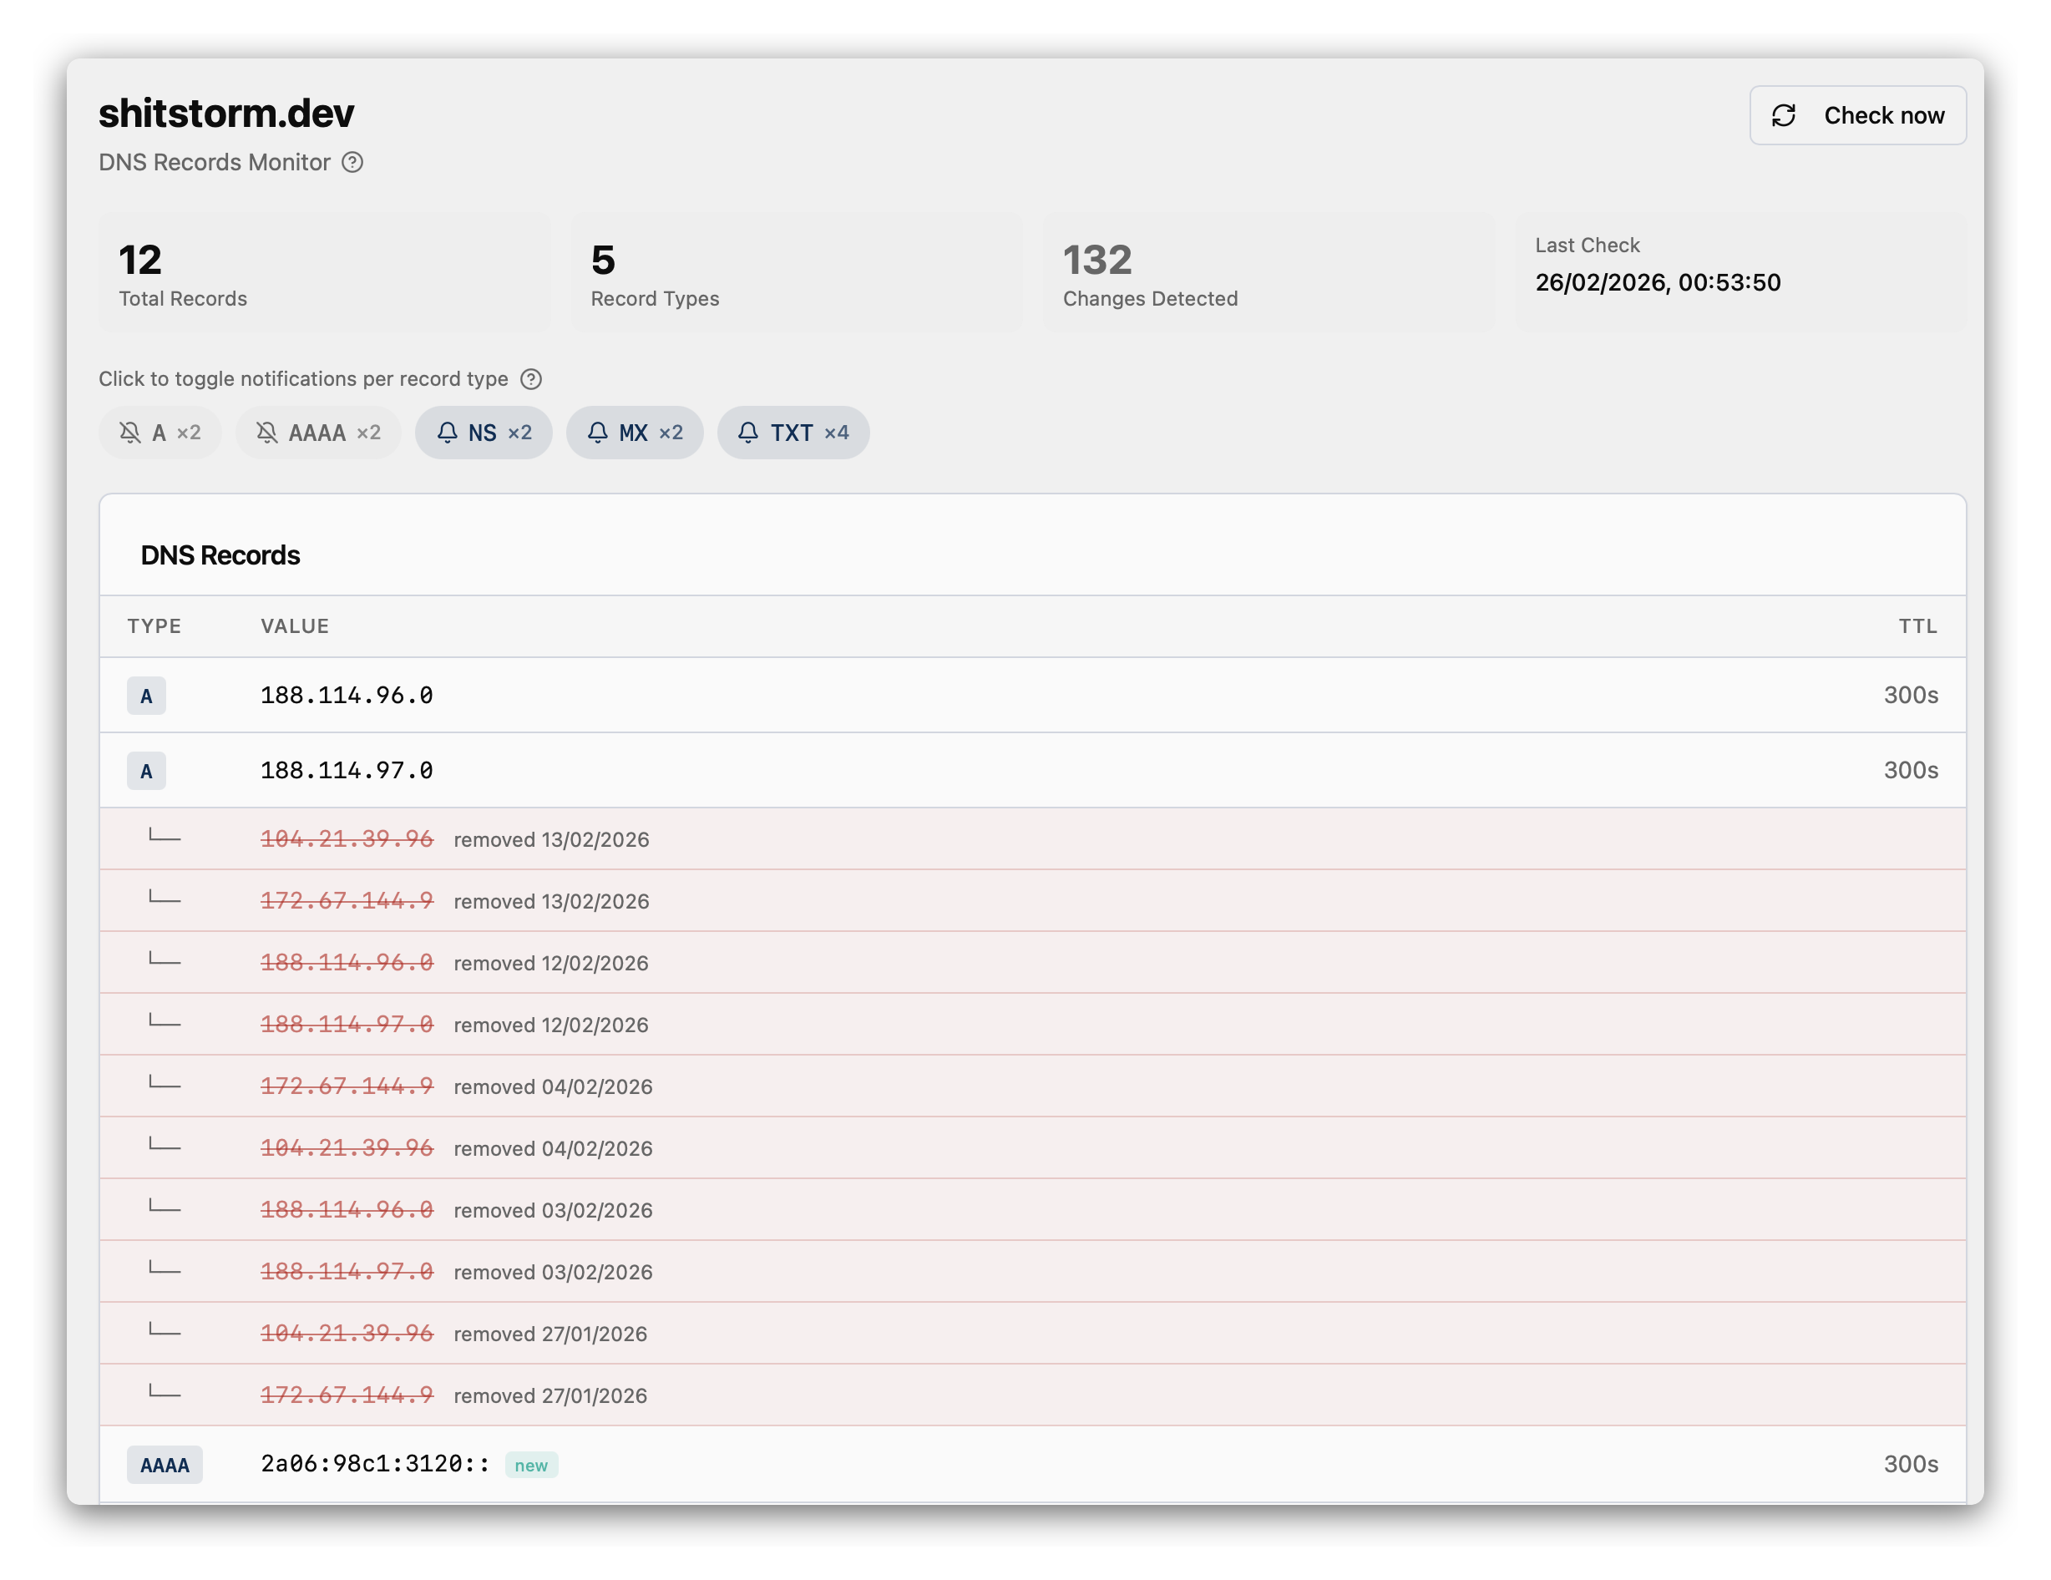Viewport: 2051px width, 1580px height.
Task: Click the VALUE column header
Action: [295, 625]
